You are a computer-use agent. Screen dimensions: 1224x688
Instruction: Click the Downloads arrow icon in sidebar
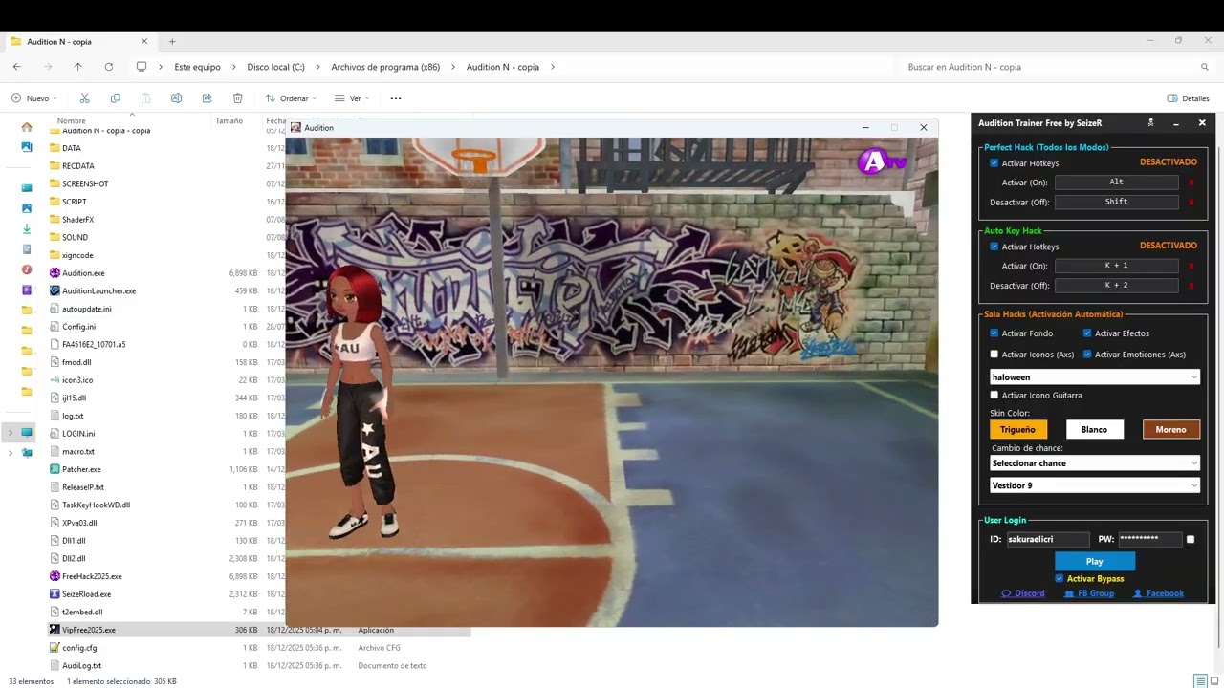(27, 229)
